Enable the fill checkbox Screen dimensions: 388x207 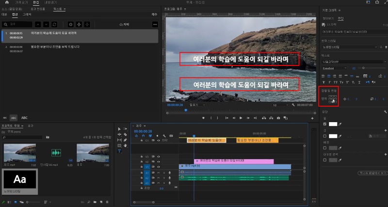pos(324,124)
